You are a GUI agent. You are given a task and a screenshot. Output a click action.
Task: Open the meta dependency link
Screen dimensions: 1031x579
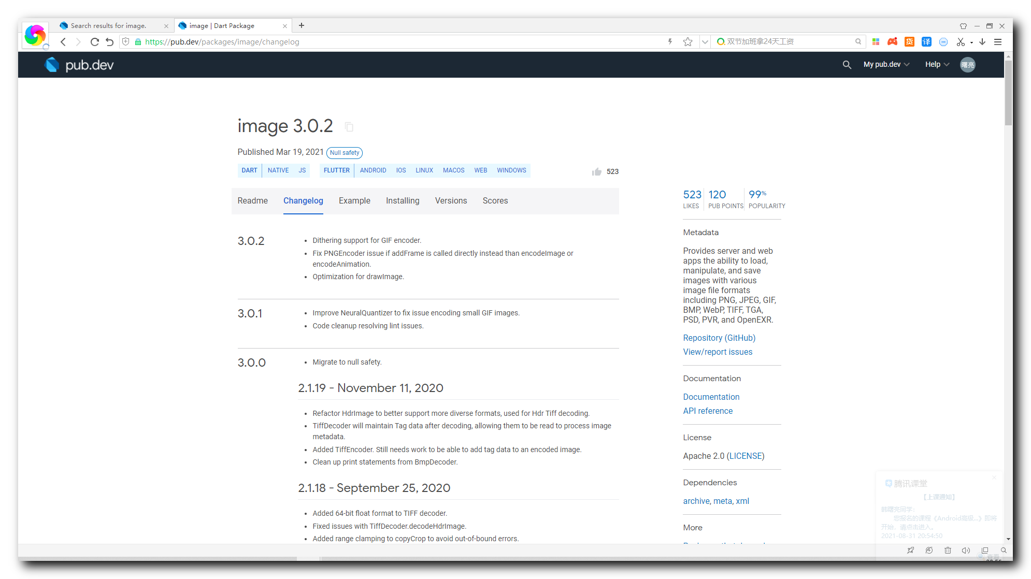722,501
